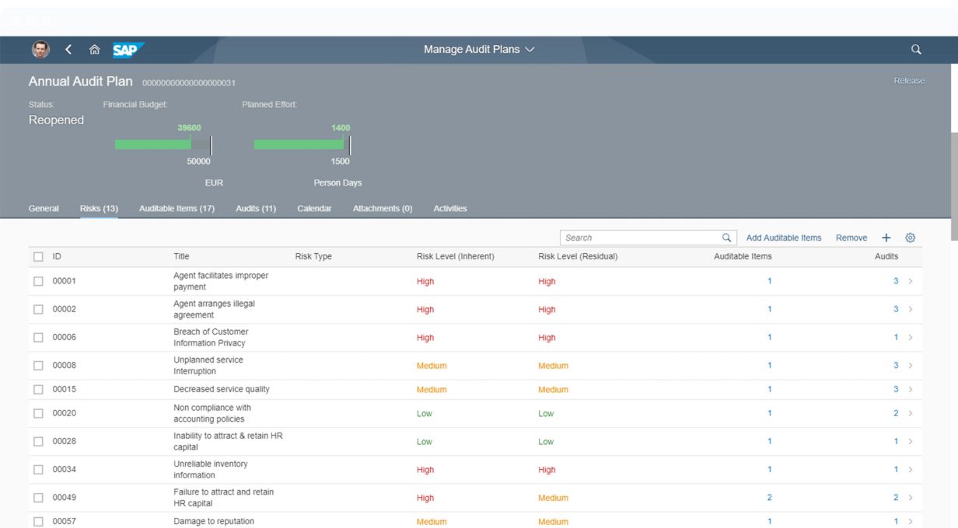
Task: Click into the risks Search input field
Action: (x=638, y=238)
